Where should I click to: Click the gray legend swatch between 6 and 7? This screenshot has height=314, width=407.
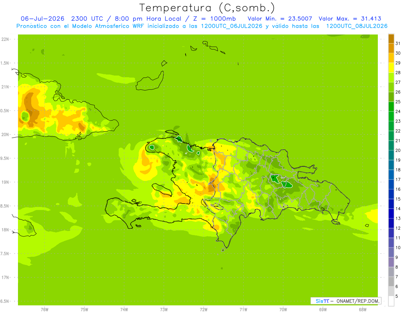391,281
